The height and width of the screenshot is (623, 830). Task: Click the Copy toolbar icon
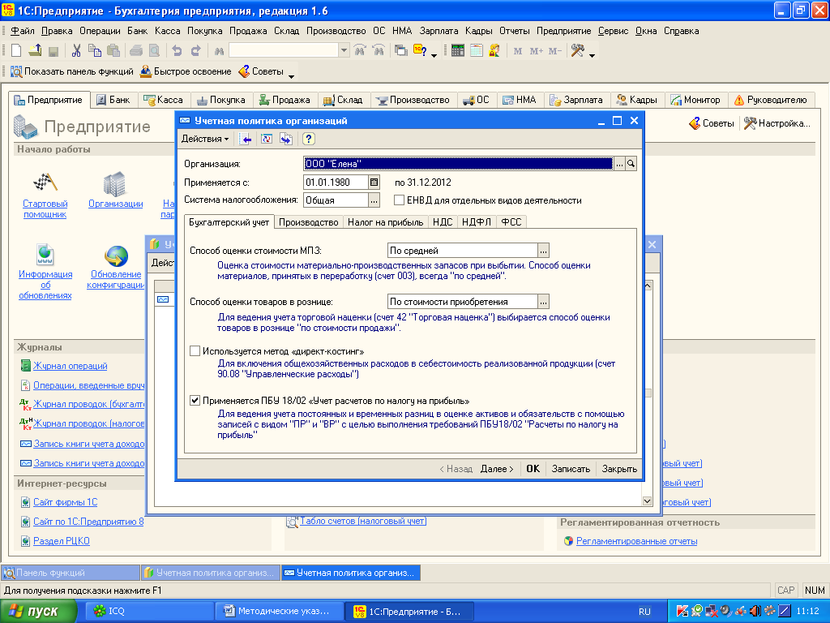click(x=95, y=51)
